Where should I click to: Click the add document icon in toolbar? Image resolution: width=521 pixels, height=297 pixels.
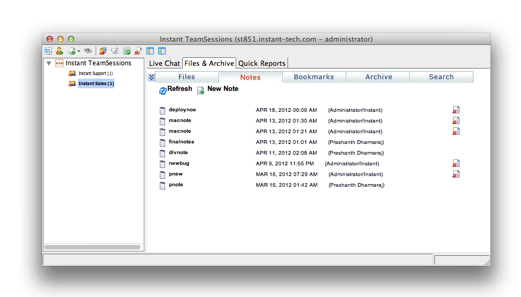[x=72, y=51]
